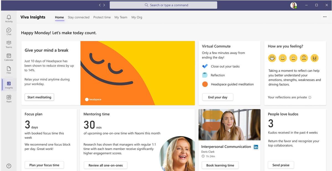Select the angry face emoji

coord(315,58)
